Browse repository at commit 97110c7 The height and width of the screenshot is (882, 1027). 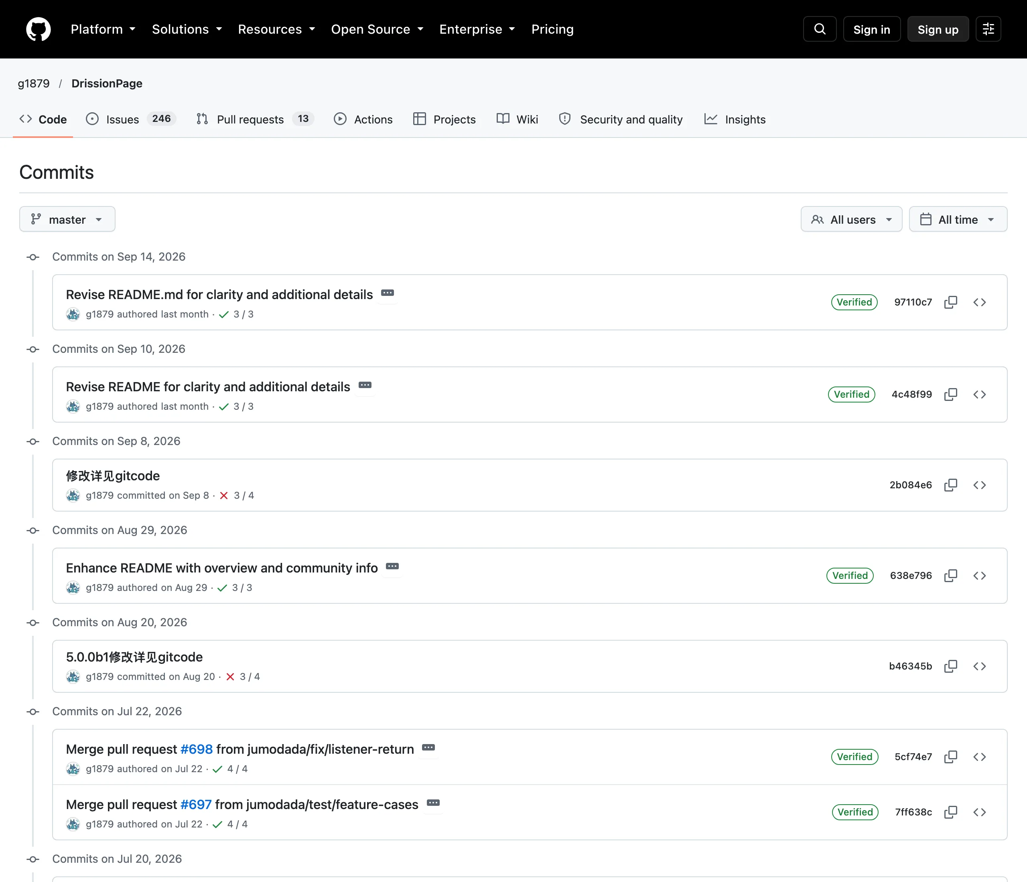(x=979, y=302)
